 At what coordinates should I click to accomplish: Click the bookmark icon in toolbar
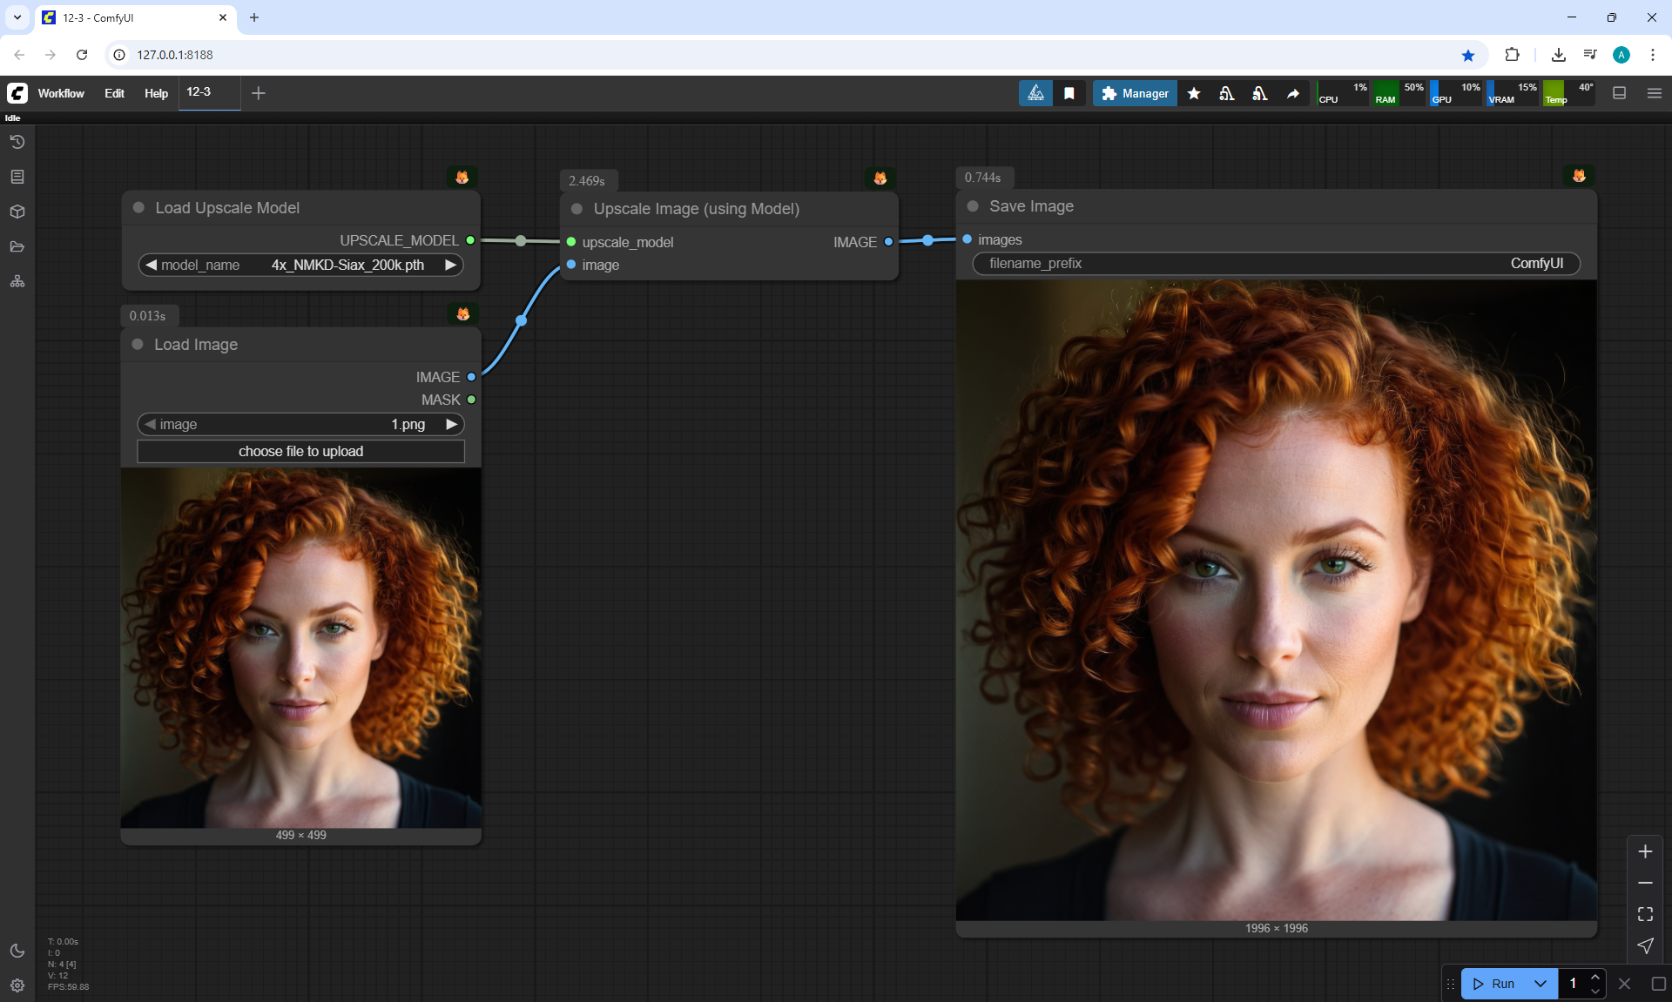tap(1069, 93)
